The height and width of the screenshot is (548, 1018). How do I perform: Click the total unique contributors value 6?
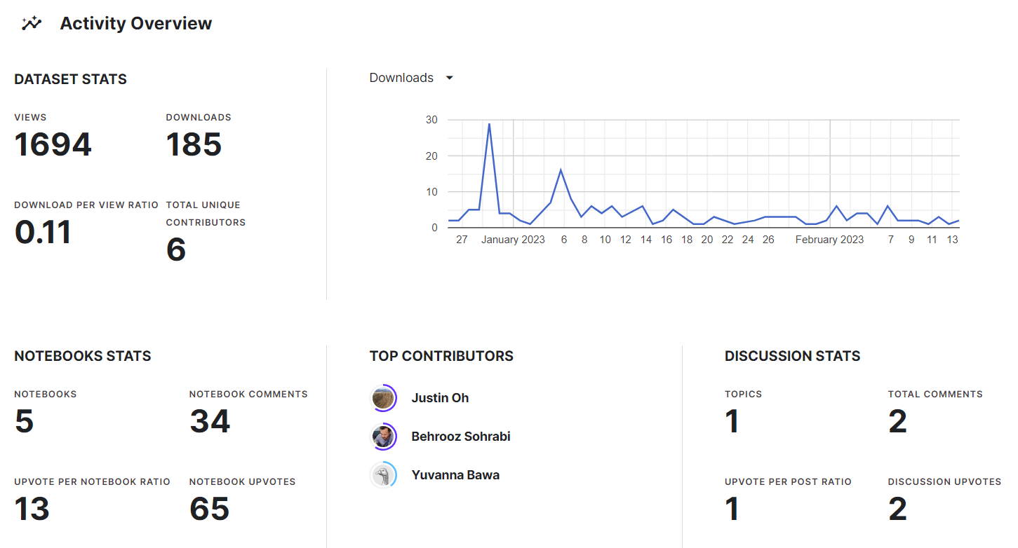[176, 249]
